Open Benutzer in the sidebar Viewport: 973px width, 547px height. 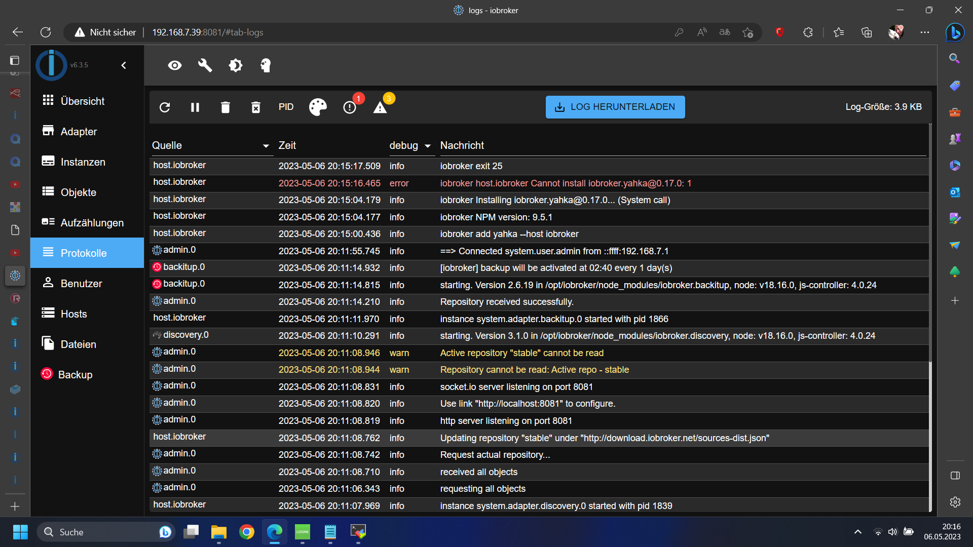pyautogui.click(x=87, y=283)
